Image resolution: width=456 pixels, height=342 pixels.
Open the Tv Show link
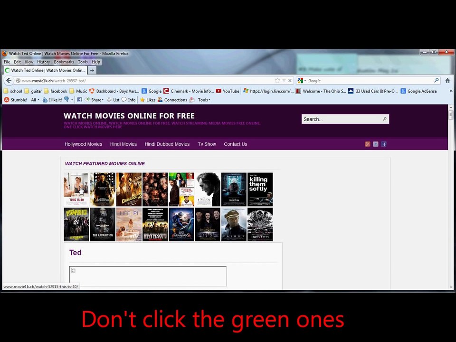tap(207, 144)
